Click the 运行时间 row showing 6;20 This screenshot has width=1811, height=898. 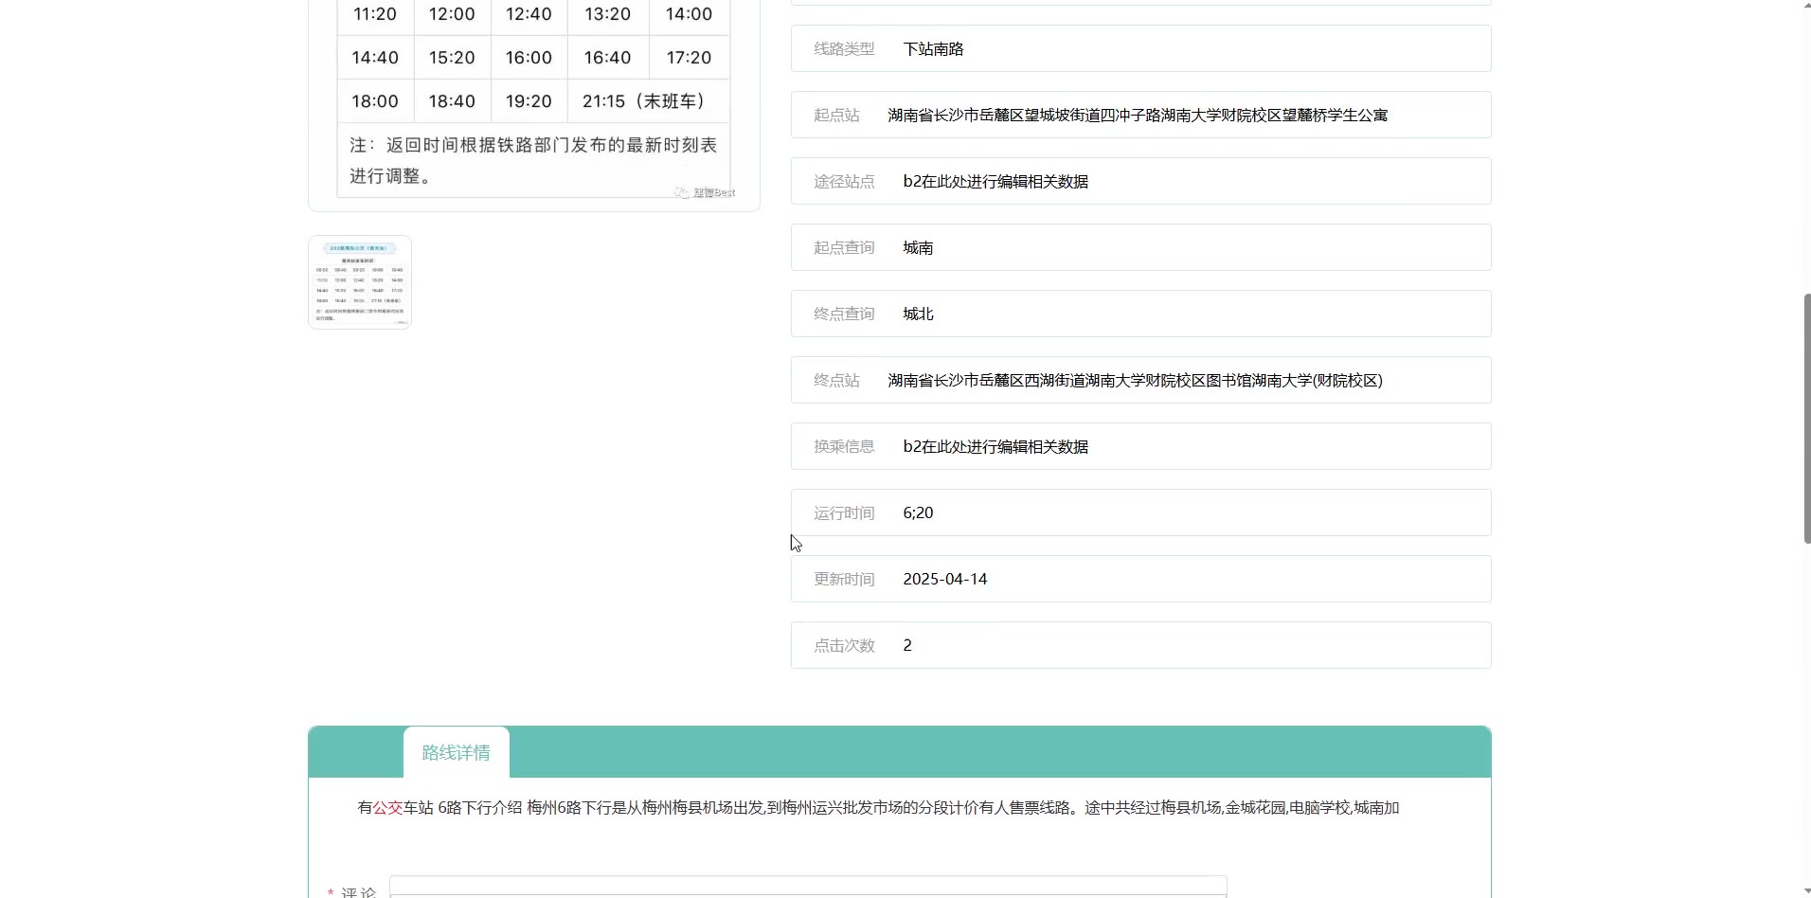click(1140, 513)
